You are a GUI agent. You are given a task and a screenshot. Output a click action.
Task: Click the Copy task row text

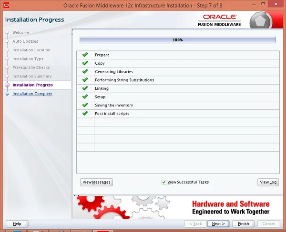[100, 63]
